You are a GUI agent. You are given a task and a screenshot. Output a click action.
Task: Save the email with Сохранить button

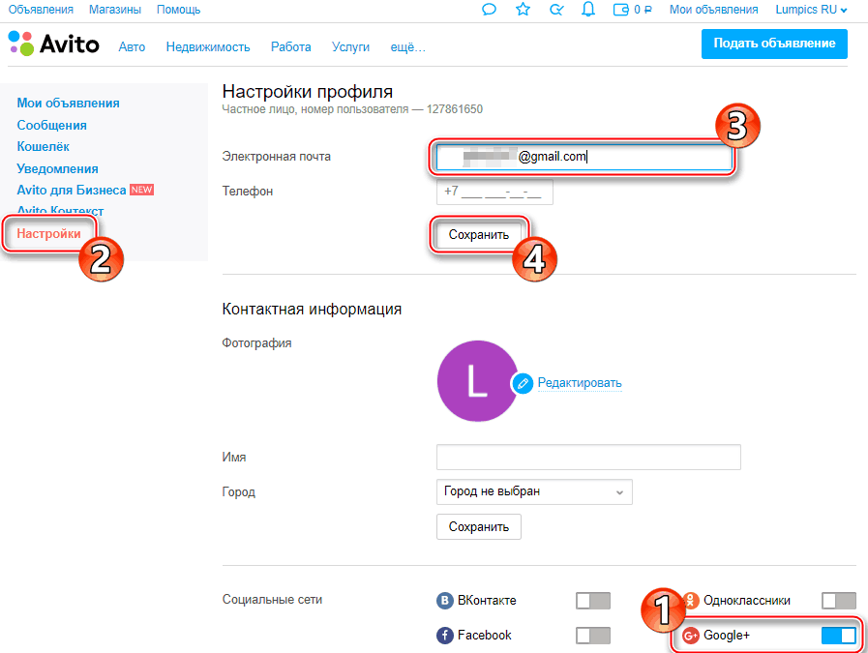click(x=478, y=235)
